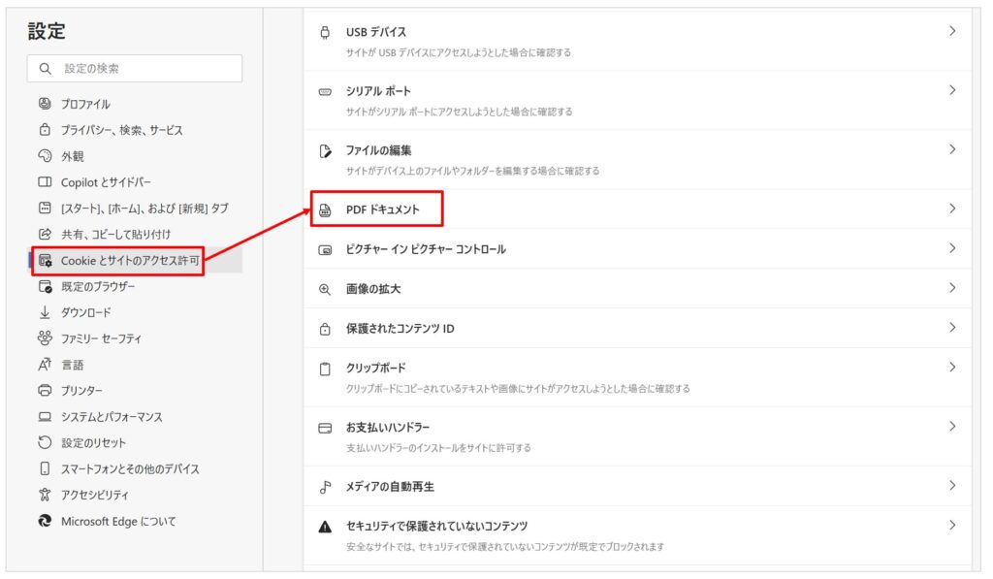Click the picture-in-picture icon
Viewport: 993px width, 579px height.
click(x=325, y=249)
